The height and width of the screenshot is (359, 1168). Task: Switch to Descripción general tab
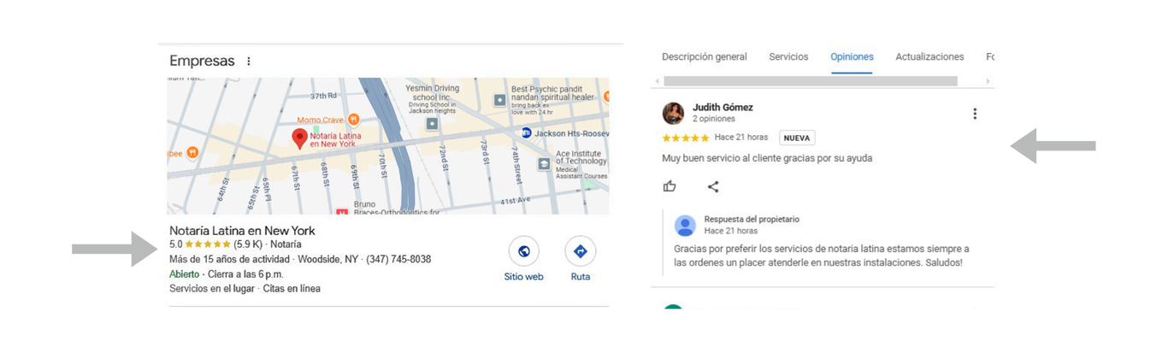[x=705, y=57]
